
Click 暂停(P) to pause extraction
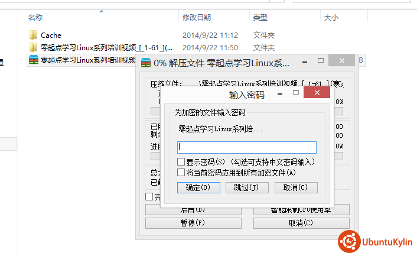click(193, 223)
